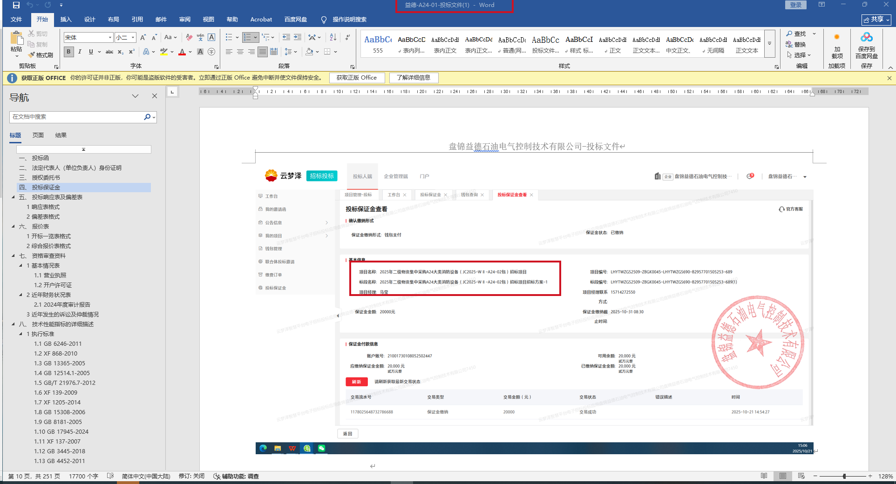Click the spelling check icon in the status bar
The image size is (896, 484).
[x=110, y=476]
